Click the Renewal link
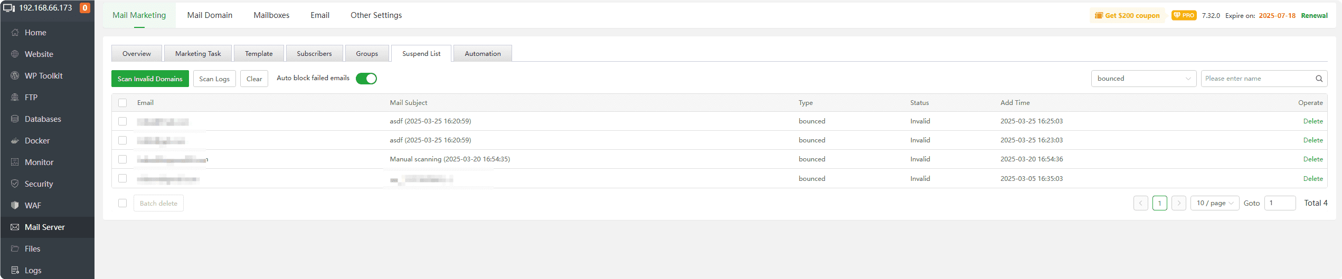Viewport: 1342px width, 279px height. click(x=1314, y=16)
